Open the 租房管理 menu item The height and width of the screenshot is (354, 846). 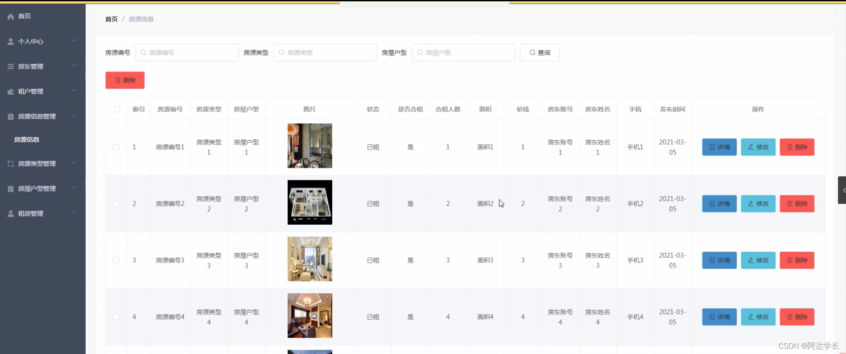(43, 214)
